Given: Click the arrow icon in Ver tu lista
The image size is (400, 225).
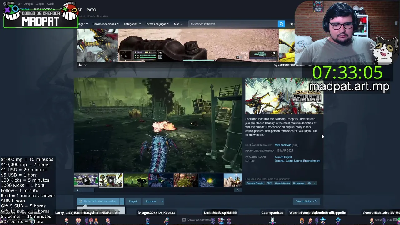Looking at the screenshot, I should 315,202.
